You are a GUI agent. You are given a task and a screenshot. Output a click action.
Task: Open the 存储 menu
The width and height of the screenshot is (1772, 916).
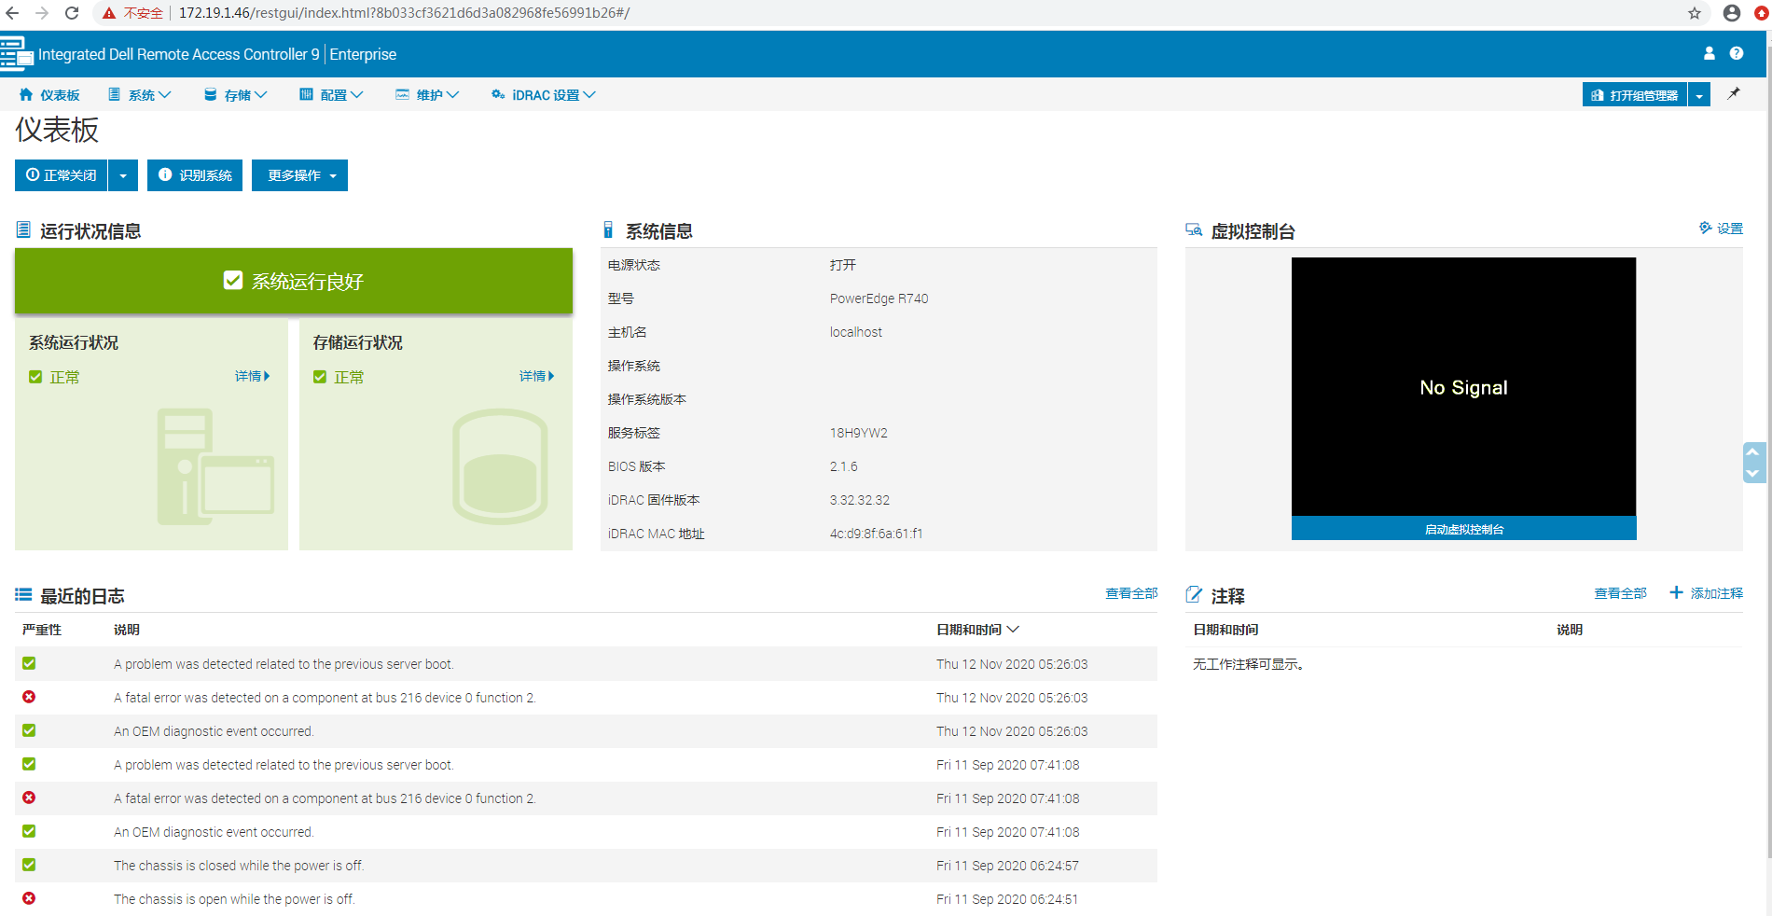[x=236, y=94]
